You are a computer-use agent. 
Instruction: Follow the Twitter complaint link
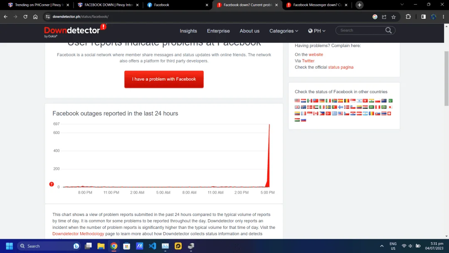308,61
